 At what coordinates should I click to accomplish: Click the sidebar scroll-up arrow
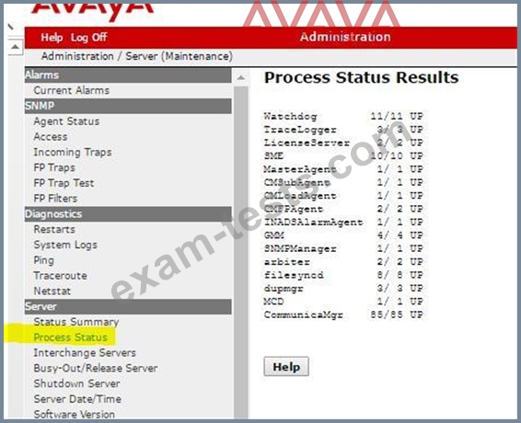[241, 78]
